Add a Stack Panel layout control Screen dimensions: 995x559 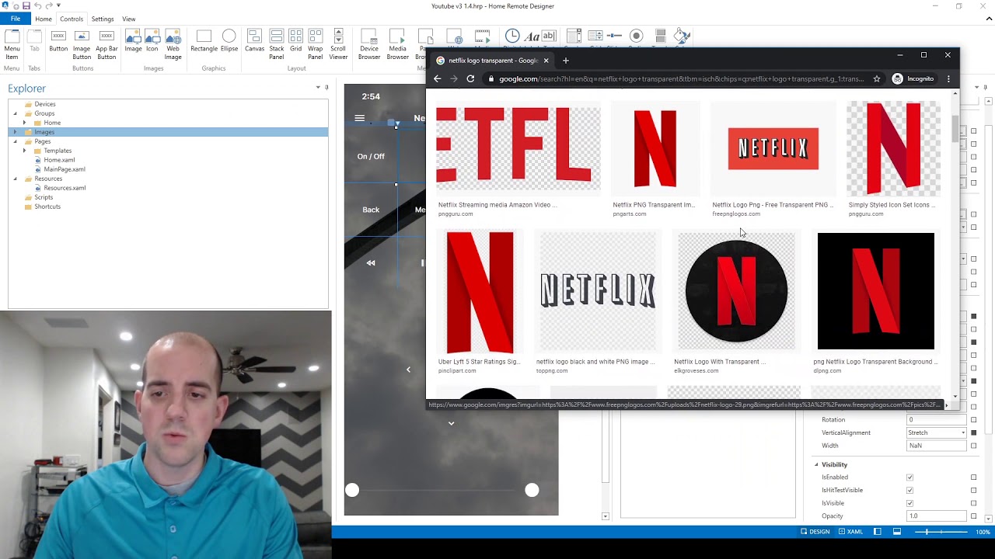coord(277,43)
